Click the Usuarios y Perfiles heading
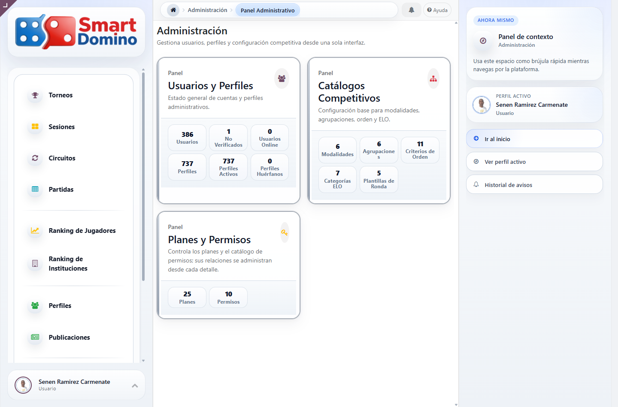This screenshot has height=407, width=618. point(210,86)
